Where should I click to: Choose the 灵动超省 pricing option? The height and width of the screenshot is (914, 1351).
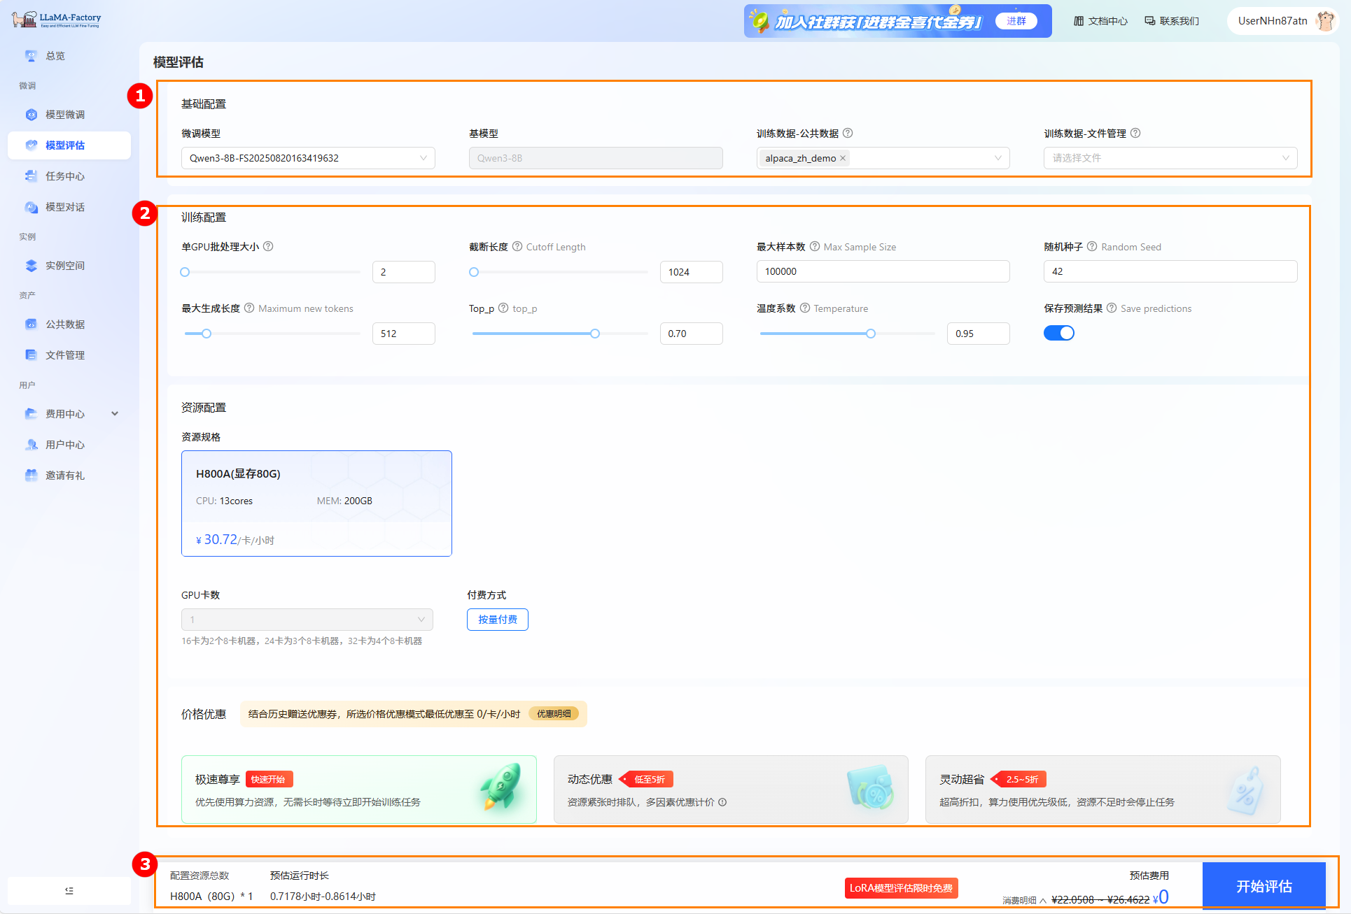[x=1102, y=790]
